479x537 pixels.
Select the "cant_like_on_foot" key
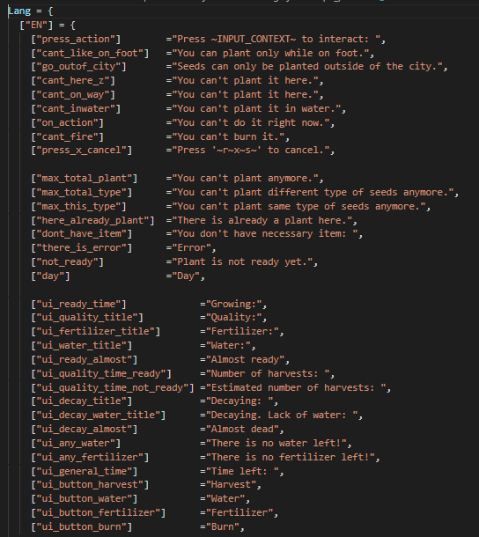point(90,53)
